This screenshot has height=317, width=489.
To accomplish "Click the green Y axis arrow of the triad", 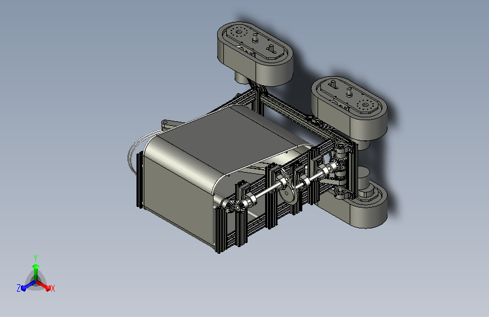I will (36, 271).
